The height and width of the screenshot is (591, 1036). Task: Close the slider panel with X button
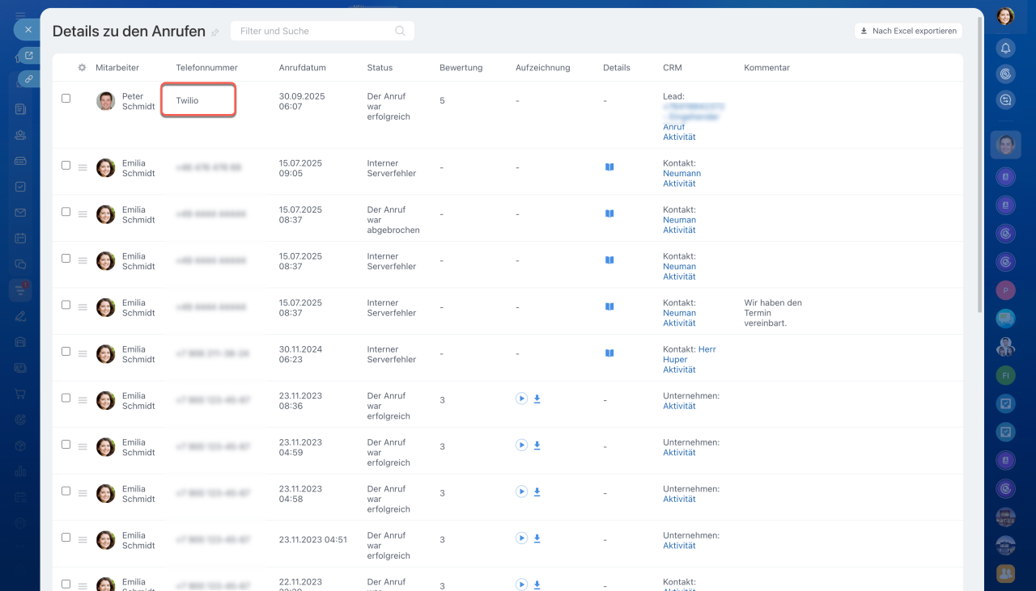(x=28, y=30)
